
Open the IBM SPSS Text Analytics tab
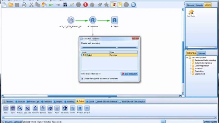(132, 101)
